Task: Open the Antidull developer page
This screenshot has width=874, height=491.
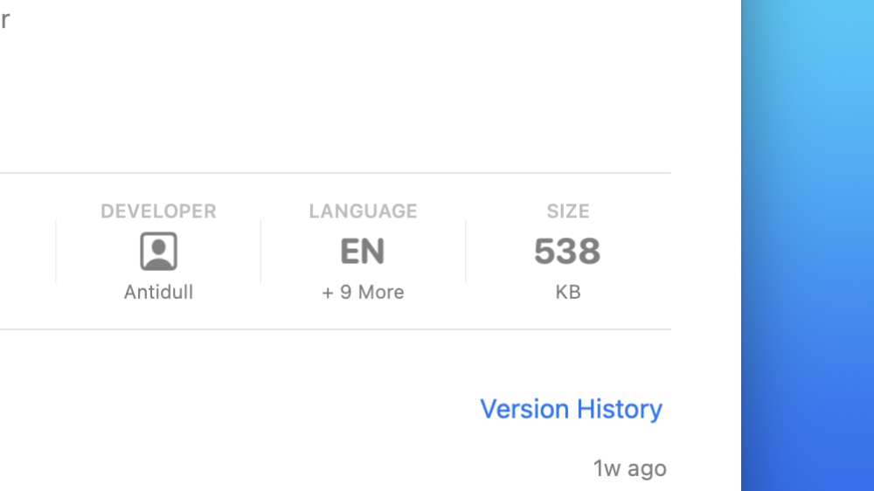Action: [158, 292]
